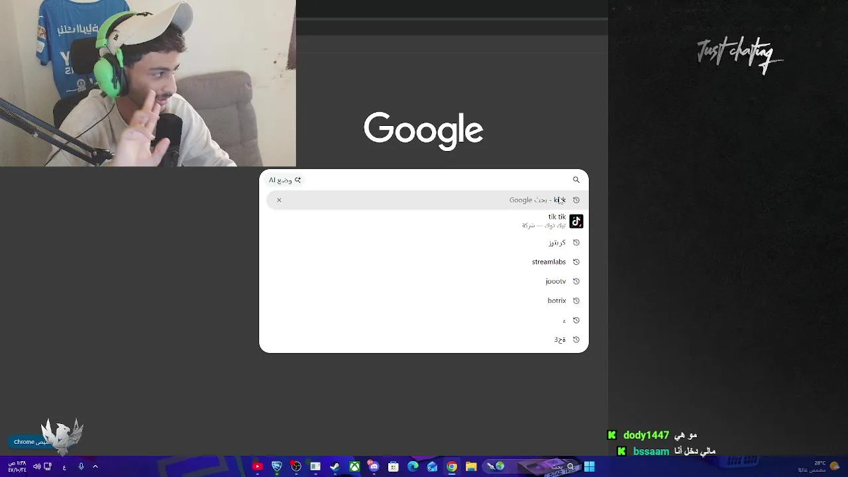Choose the 'tik tik' suggestion
The height and width of the screenshot is (477, 848).
pyautogui.click(x=424, y=221)
